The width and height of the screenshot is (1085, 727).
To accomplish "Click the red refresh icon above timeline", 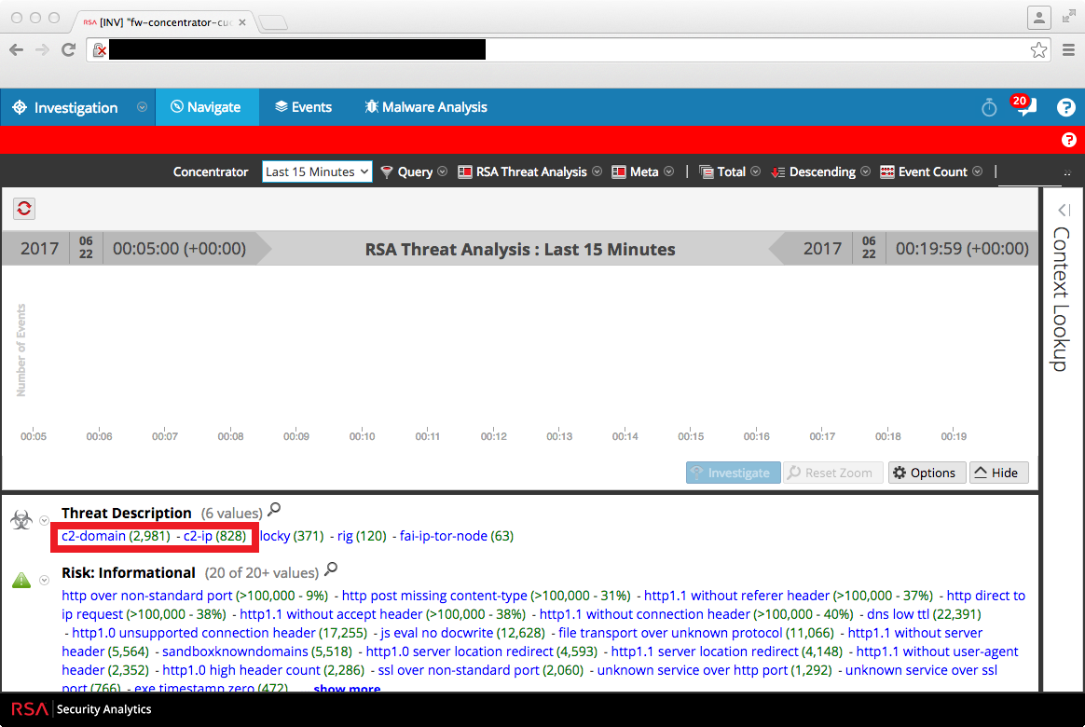I will pos(25,209).
